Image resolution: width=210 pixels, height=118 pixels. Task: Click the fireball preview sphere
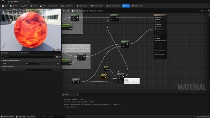(31, 29)
